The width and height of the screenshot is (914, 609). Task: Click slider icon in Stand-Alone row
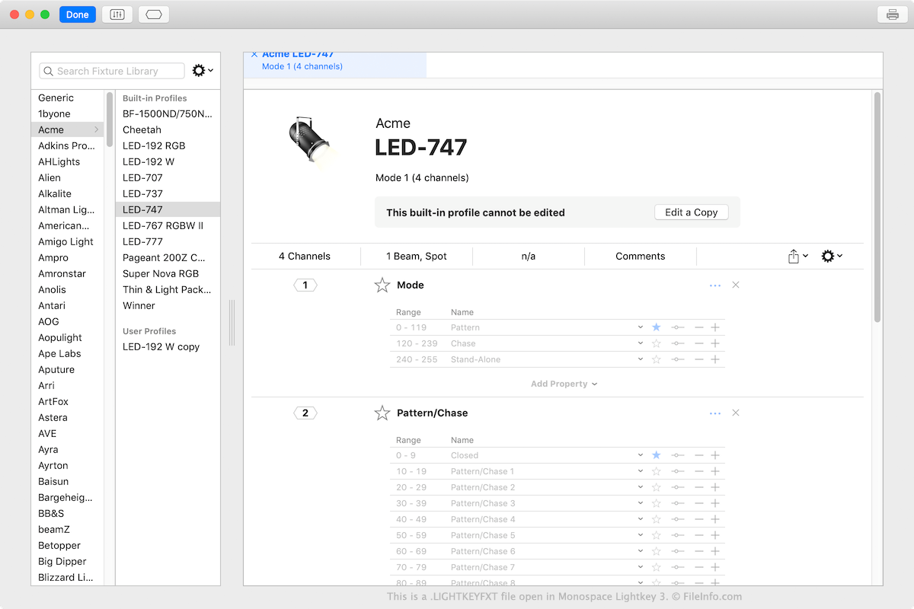coord(678,359)
